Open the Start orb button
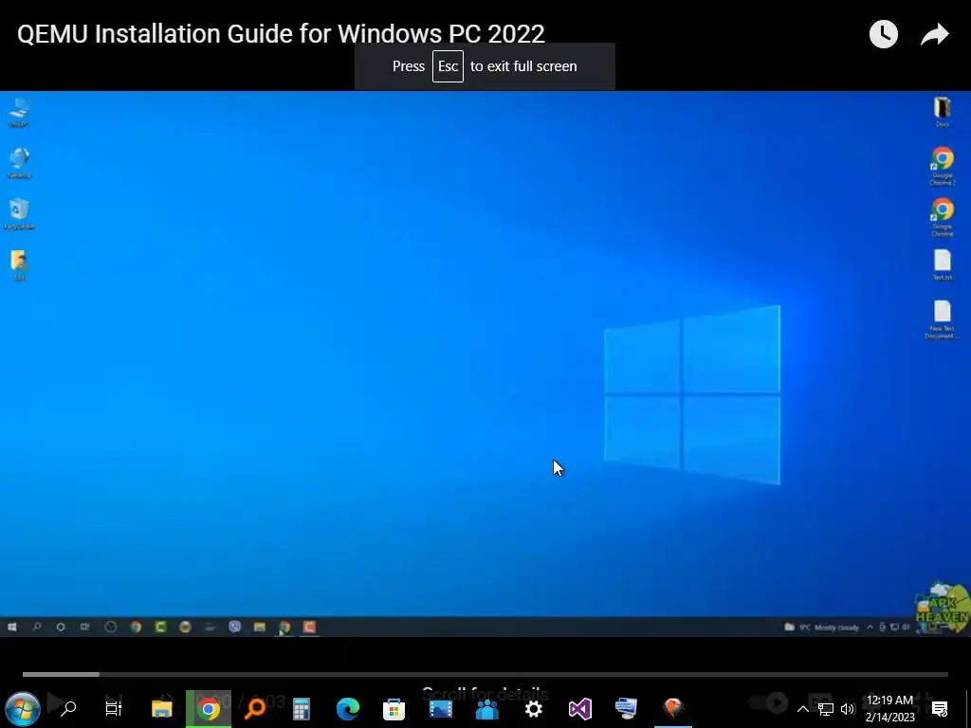The height and width of the screenshot is (728, 971). click(23, 708)
